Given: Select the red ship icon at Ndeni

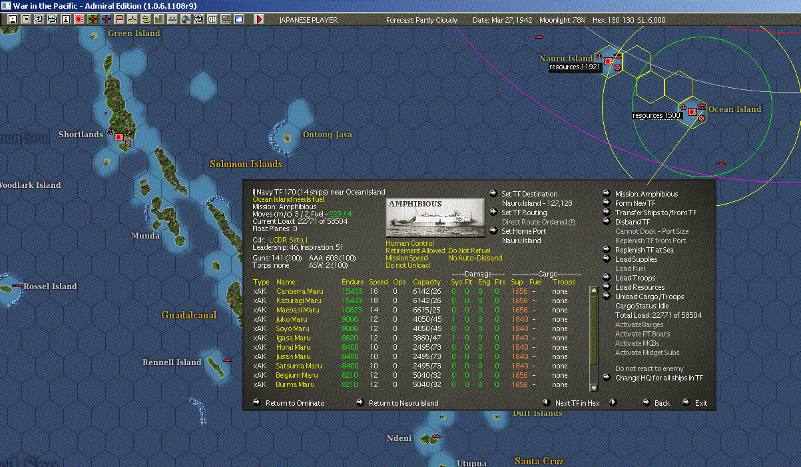Looking at the screenshot, I should pyautogui.click(x=436, y=437).
